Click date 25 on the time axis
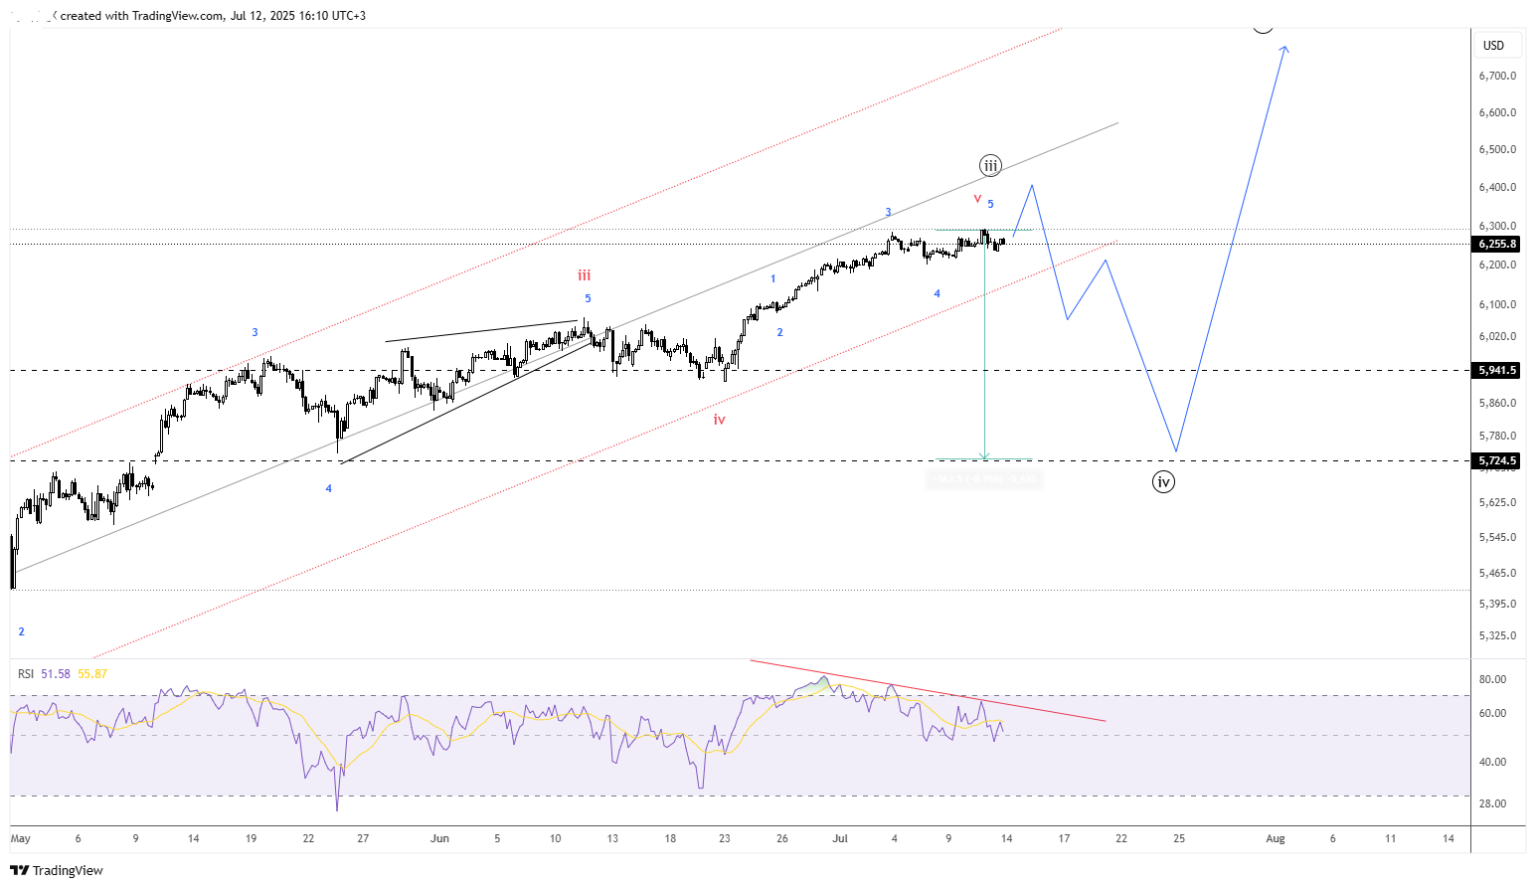Image resolution: width=1536 pixels, height=888 pixels. pyautogui.click(x=1179, y=838)
